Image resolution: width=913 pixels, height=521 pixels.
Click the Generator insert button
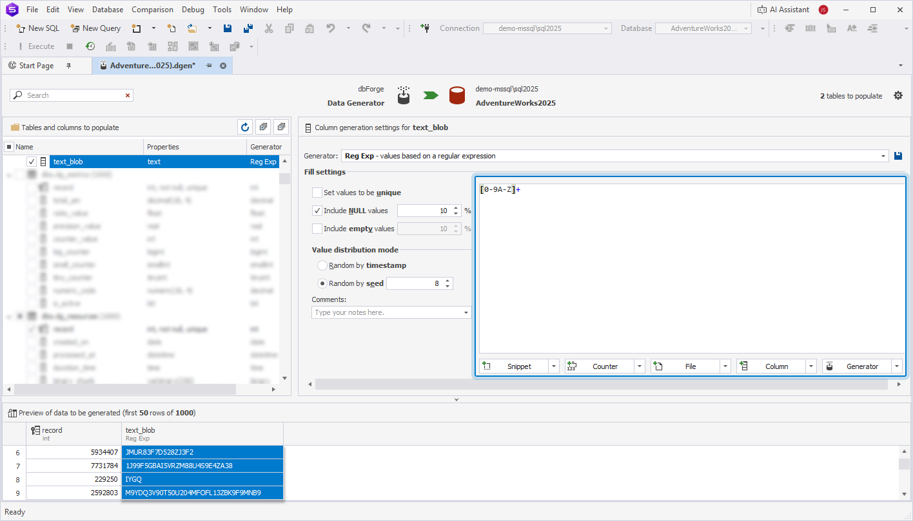[857, 366]
